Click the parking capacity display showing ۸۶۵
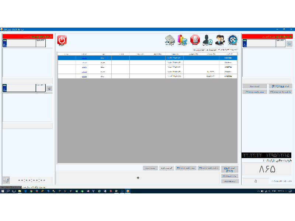 pos(267,169)
